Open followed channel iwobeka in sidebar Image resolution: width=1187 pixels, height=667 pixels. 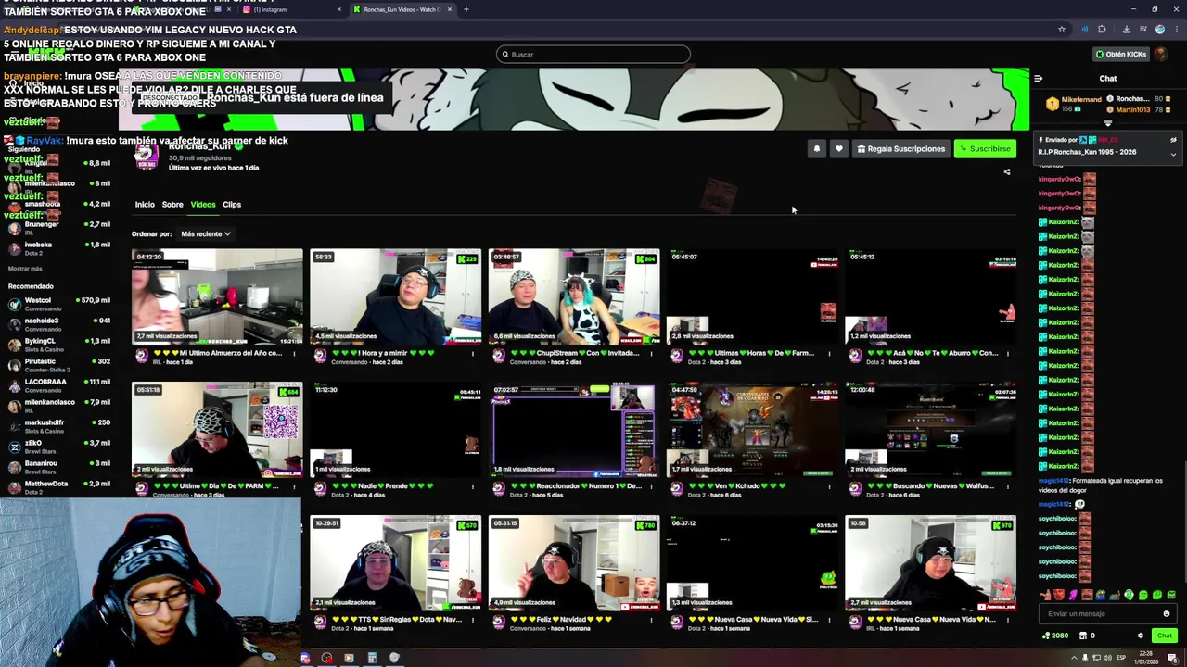58,248
